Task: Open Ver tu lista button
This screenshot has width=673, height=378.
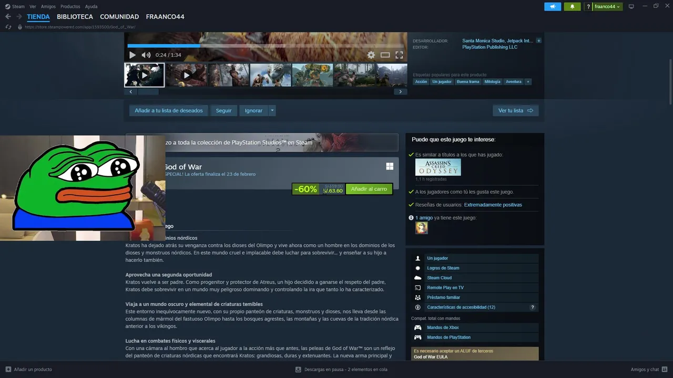Action: [x=515, y=110]
